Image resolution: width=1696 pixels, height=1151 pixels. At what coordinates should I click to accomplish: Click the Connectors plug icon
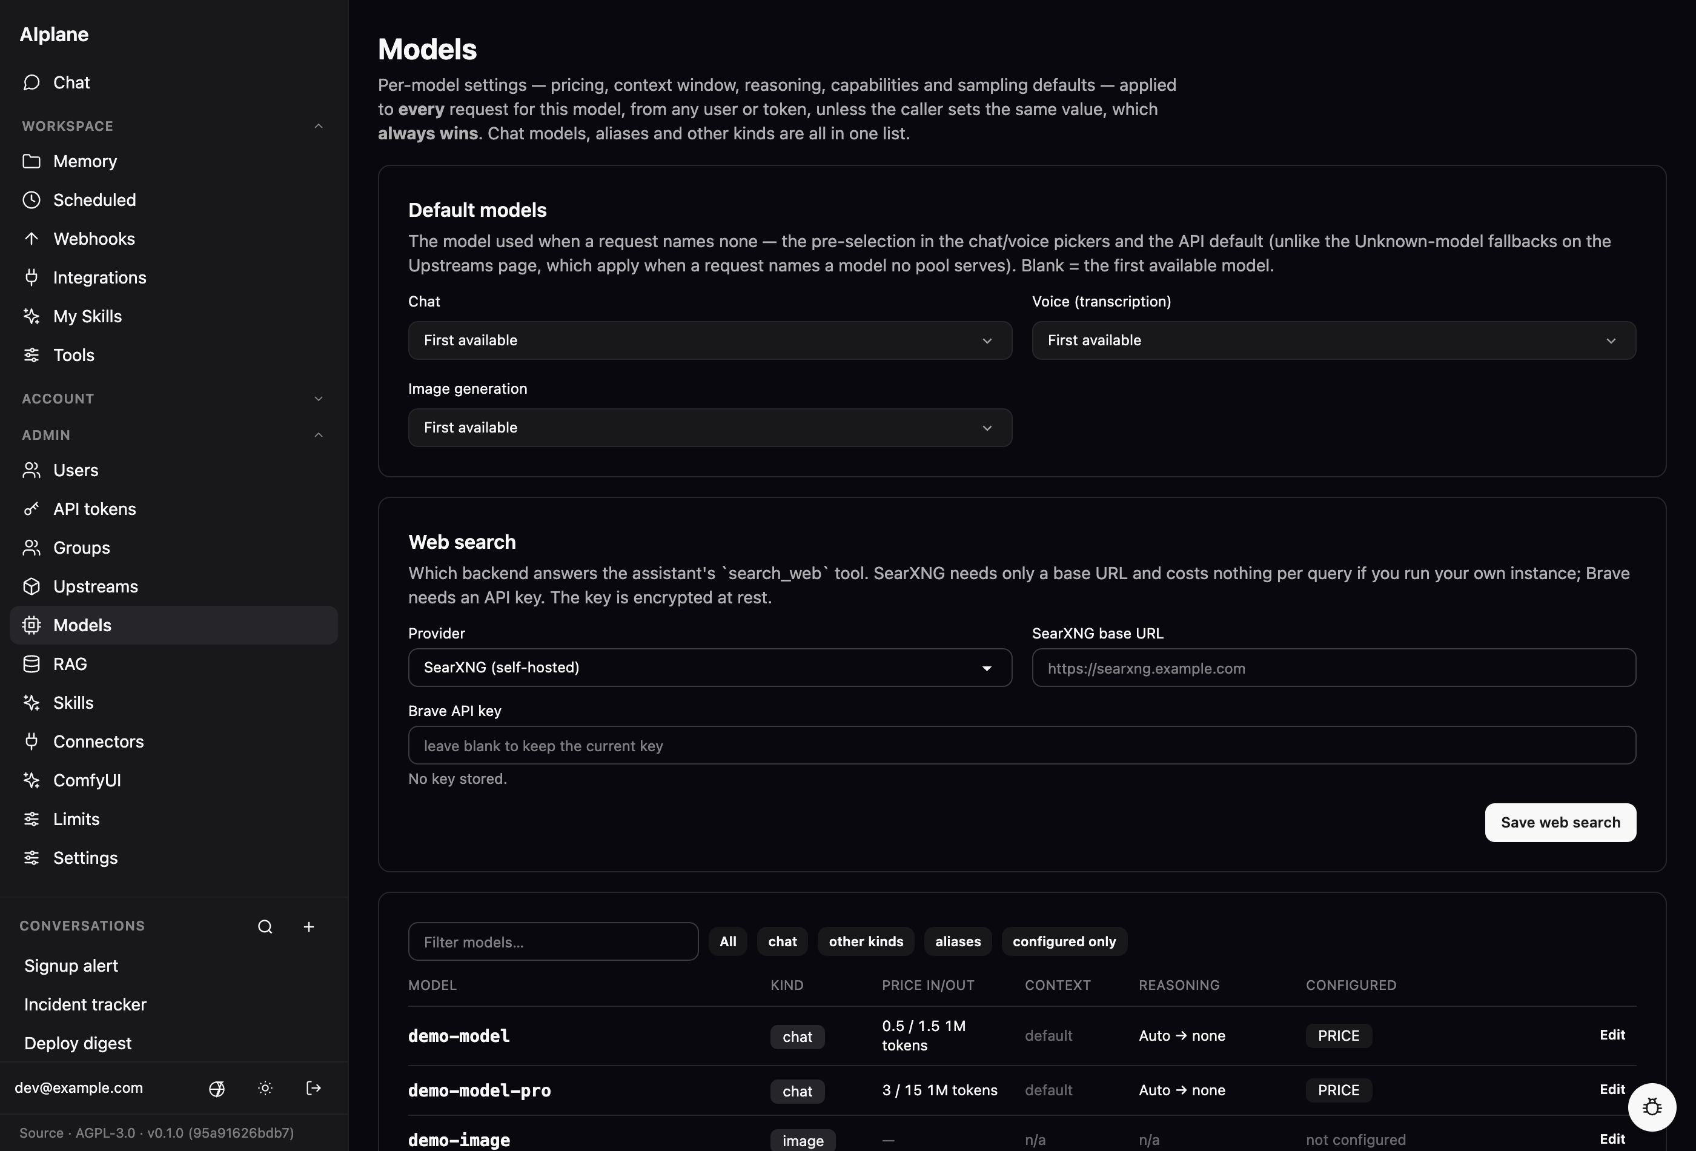(31, 741)
